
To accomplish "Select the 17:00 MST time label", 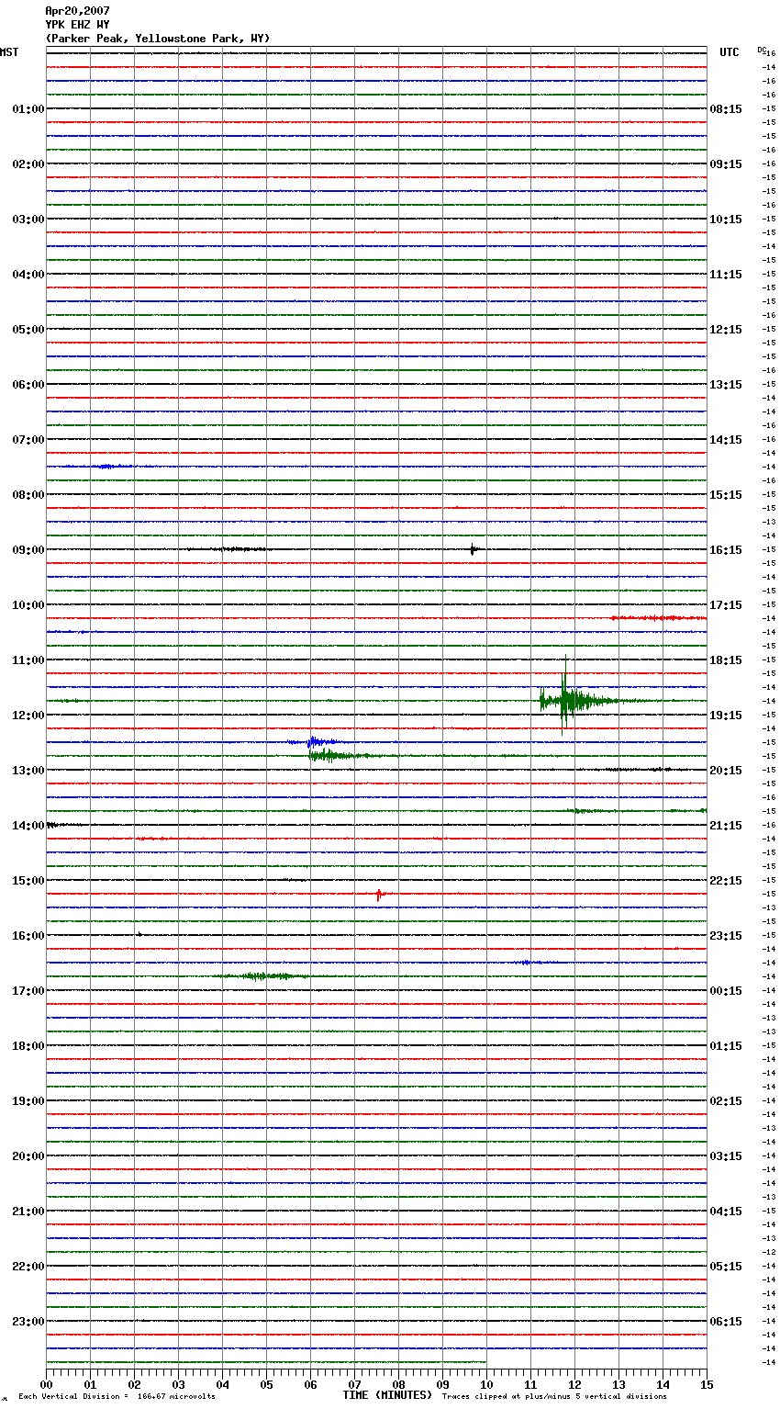I will [x=28, y=991].
